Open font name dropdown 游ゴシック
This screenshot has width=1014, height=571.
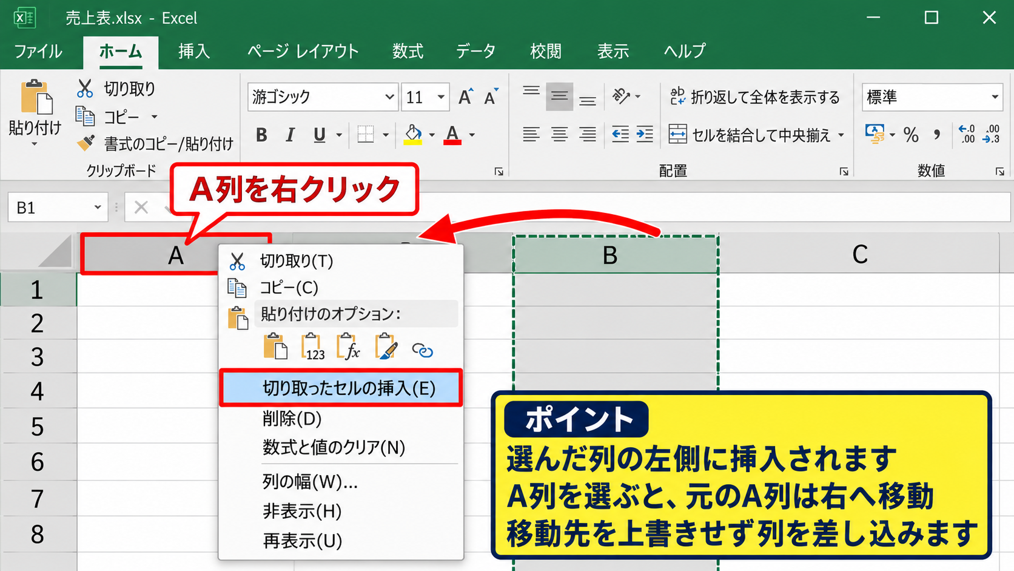389,97
